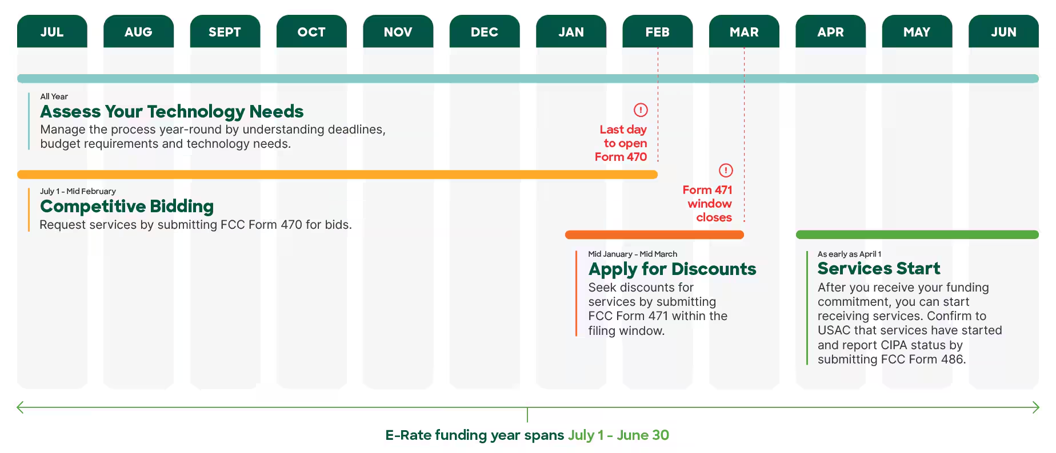The height and width of the screenshot is (453, 1056).
Task: Click the Form 471 window closes label
Action: (x=707, y=204)
